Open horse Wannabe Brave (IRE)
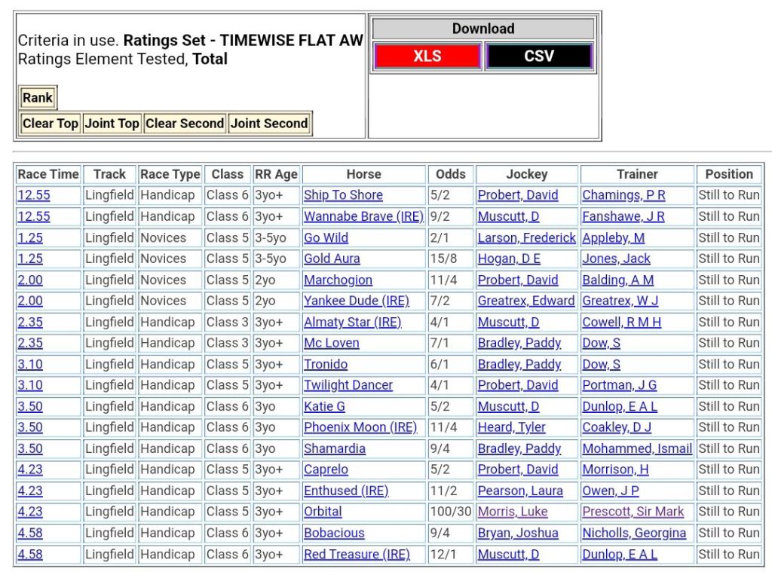This screenshot has width=772, height=578. 363,216
